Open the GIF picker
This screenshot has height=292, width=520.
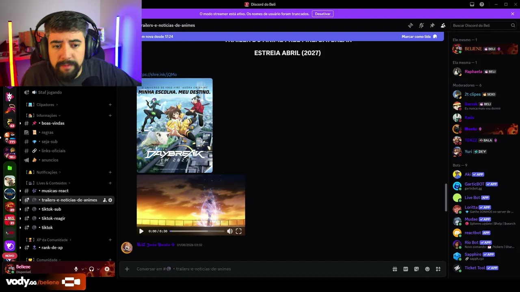point(405,269)
